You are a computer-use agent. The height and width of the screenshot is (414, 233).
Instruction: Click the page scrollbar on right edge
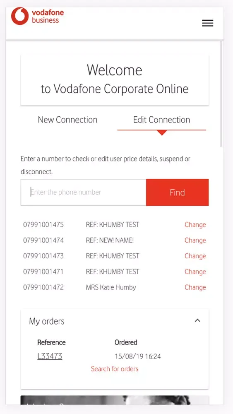222,94
